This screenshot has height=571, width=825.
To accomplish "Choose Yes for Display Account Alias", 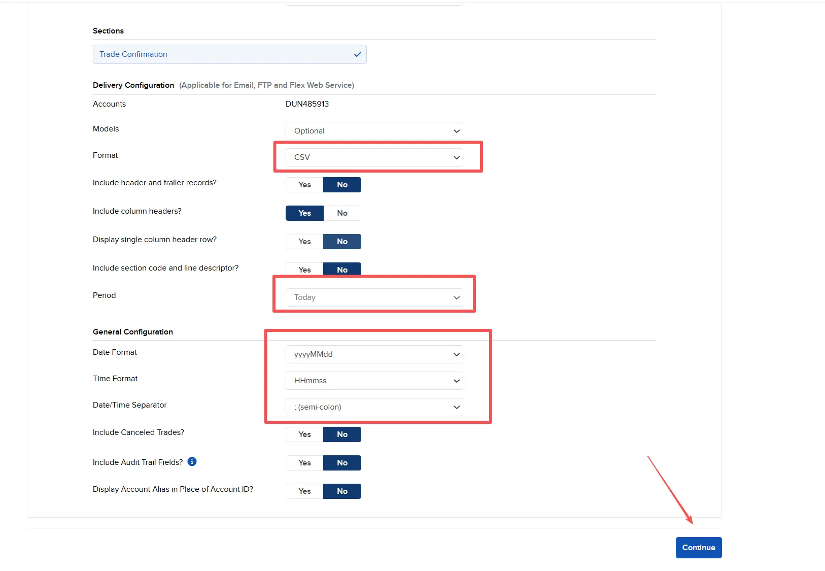I will pos(304,491).
